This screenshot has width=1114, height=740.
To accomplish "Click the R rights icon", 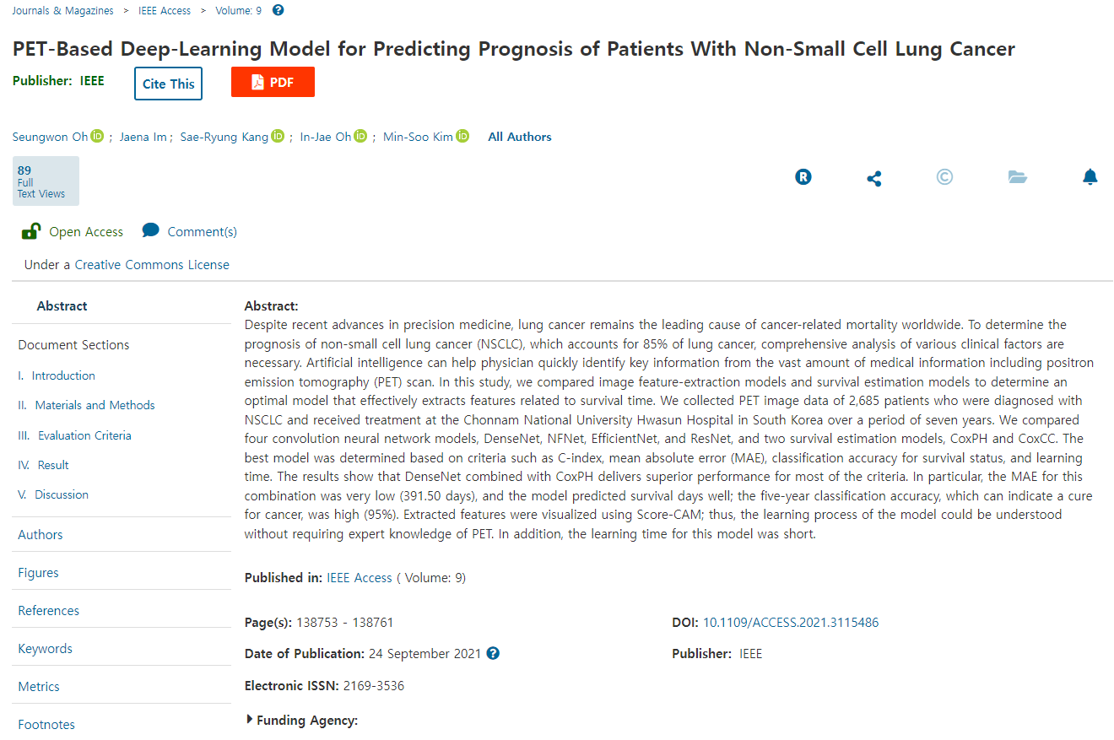I will point(803,177).
